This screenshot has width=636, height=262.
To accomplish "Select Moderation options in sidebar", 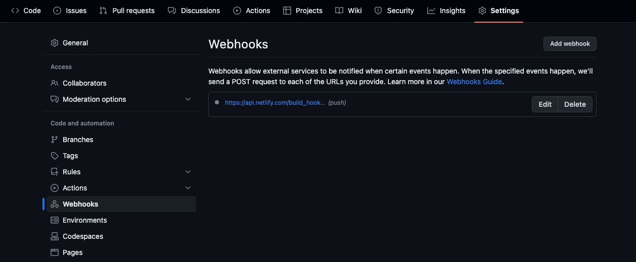I will point(121,99).
